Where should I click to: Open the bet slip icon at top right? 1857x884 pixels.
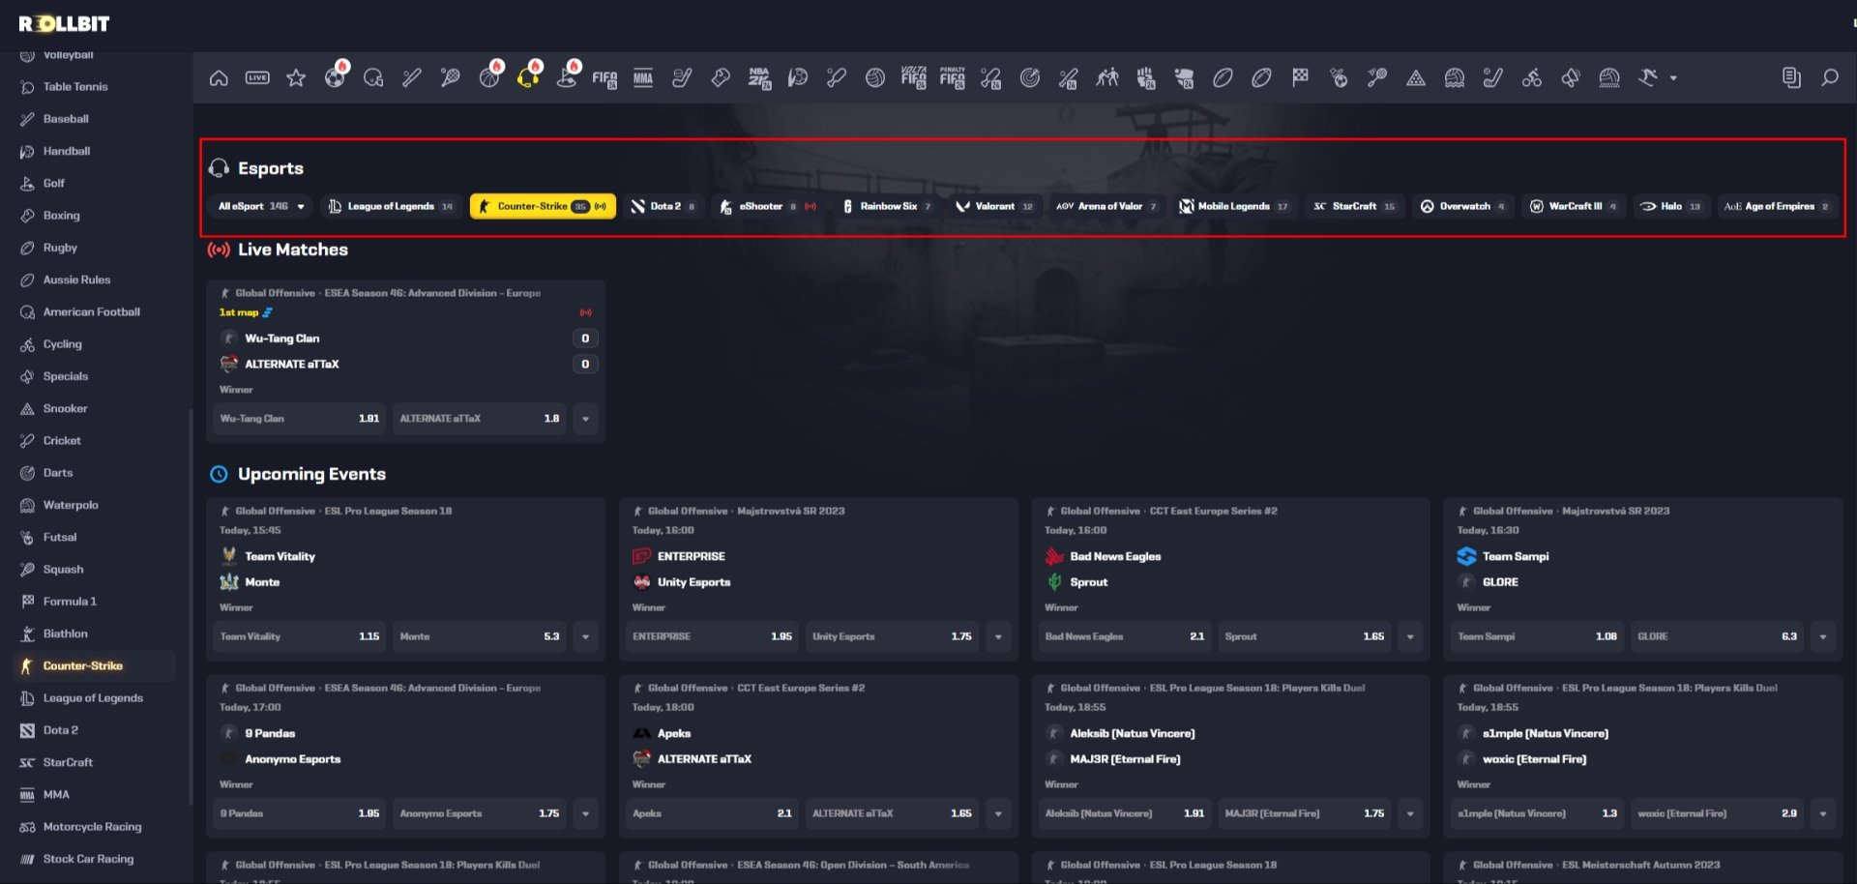tap(1791, 77)
